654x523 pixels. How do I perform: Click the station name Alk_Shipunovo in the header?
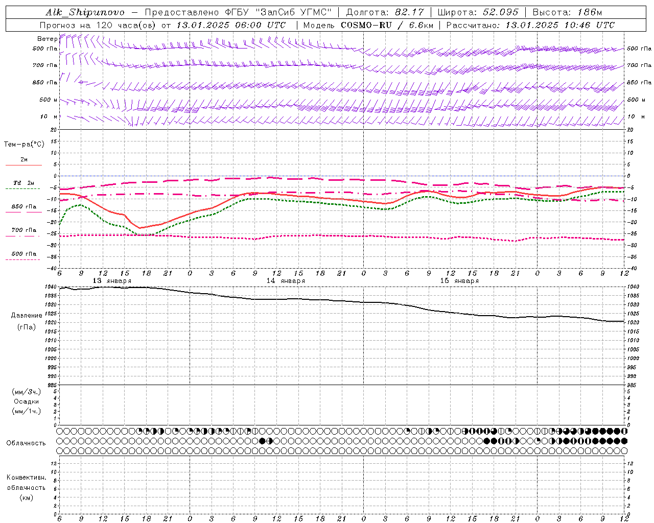click(x=85, y=12)
